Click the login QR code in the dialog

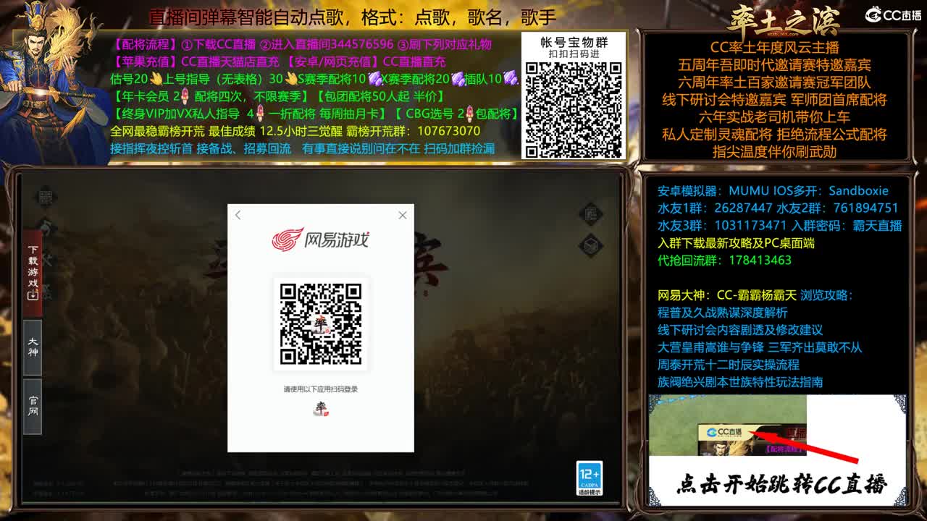coord(321,323)
